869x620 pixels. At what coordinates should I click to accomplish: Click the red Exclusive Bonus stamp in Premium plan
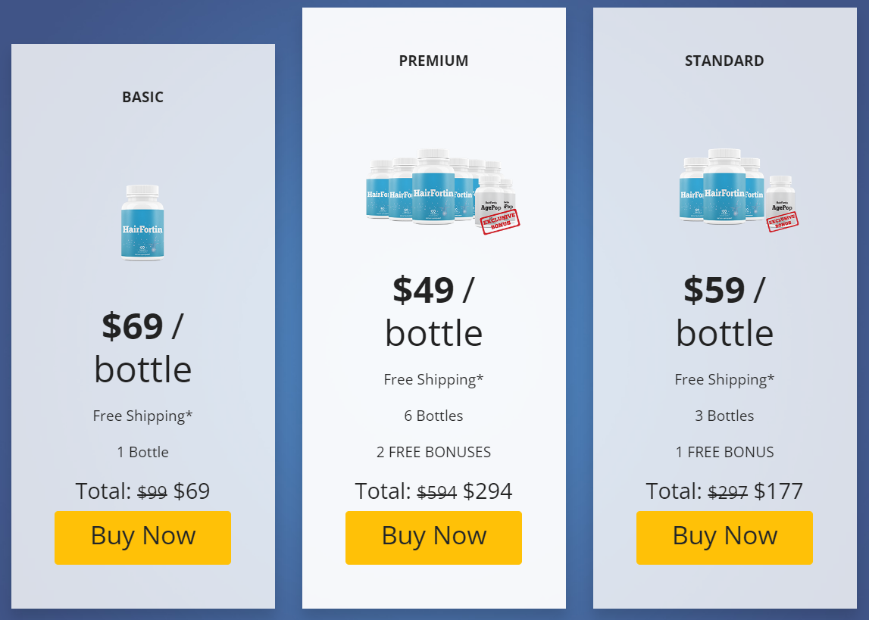tap(500, 221)
